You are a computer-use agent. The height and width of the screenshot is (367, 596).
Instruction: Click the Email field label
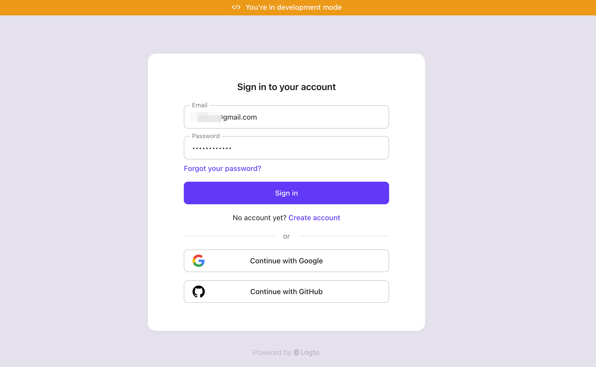pos(199,105)
